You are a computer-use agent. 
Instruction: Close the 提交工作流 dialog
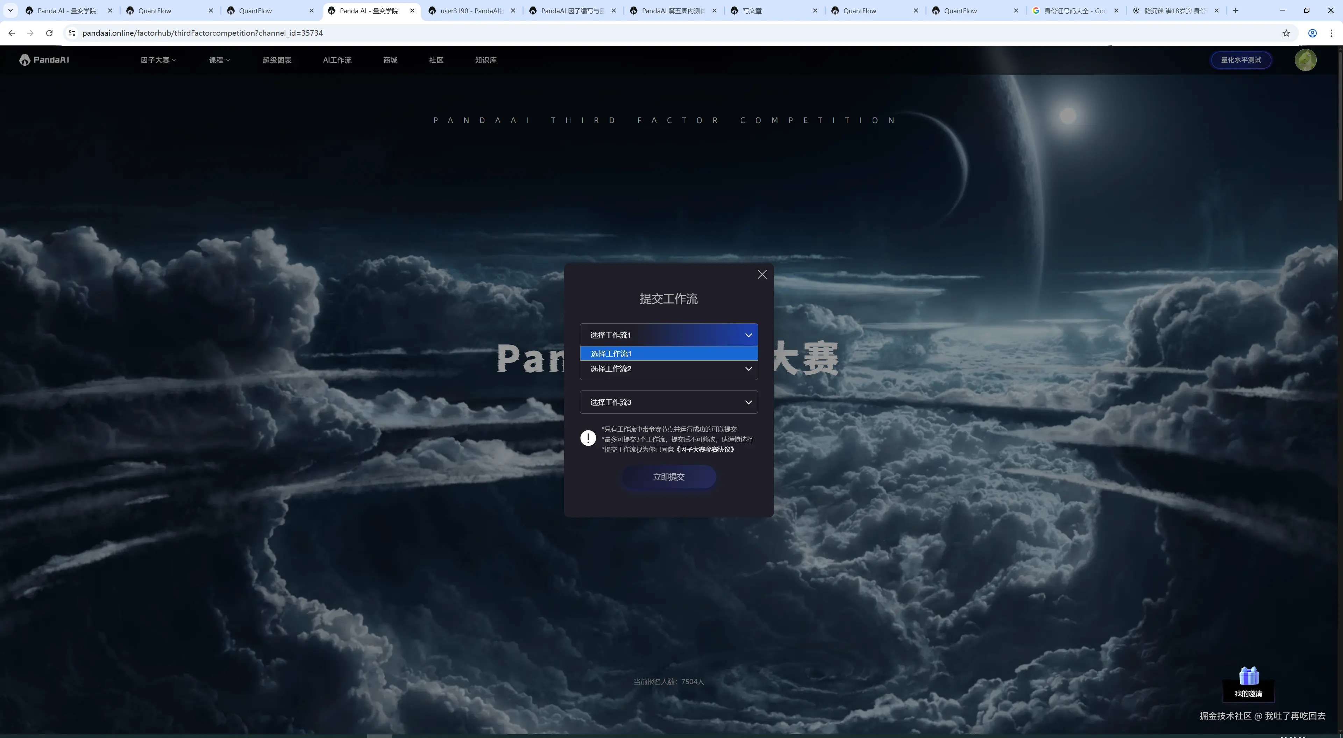(x=762, y=274)
